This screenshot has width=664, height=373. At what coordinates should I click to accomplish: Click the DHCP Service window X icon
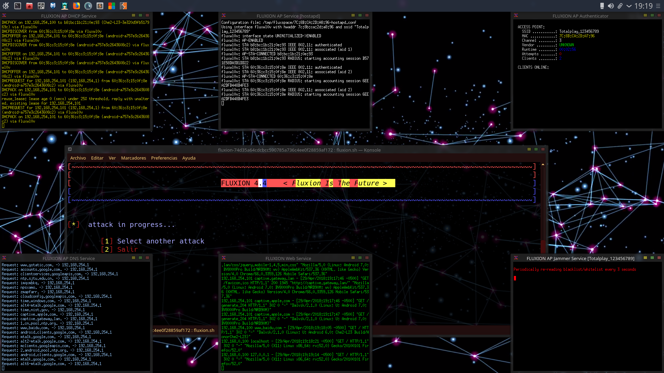4,16
